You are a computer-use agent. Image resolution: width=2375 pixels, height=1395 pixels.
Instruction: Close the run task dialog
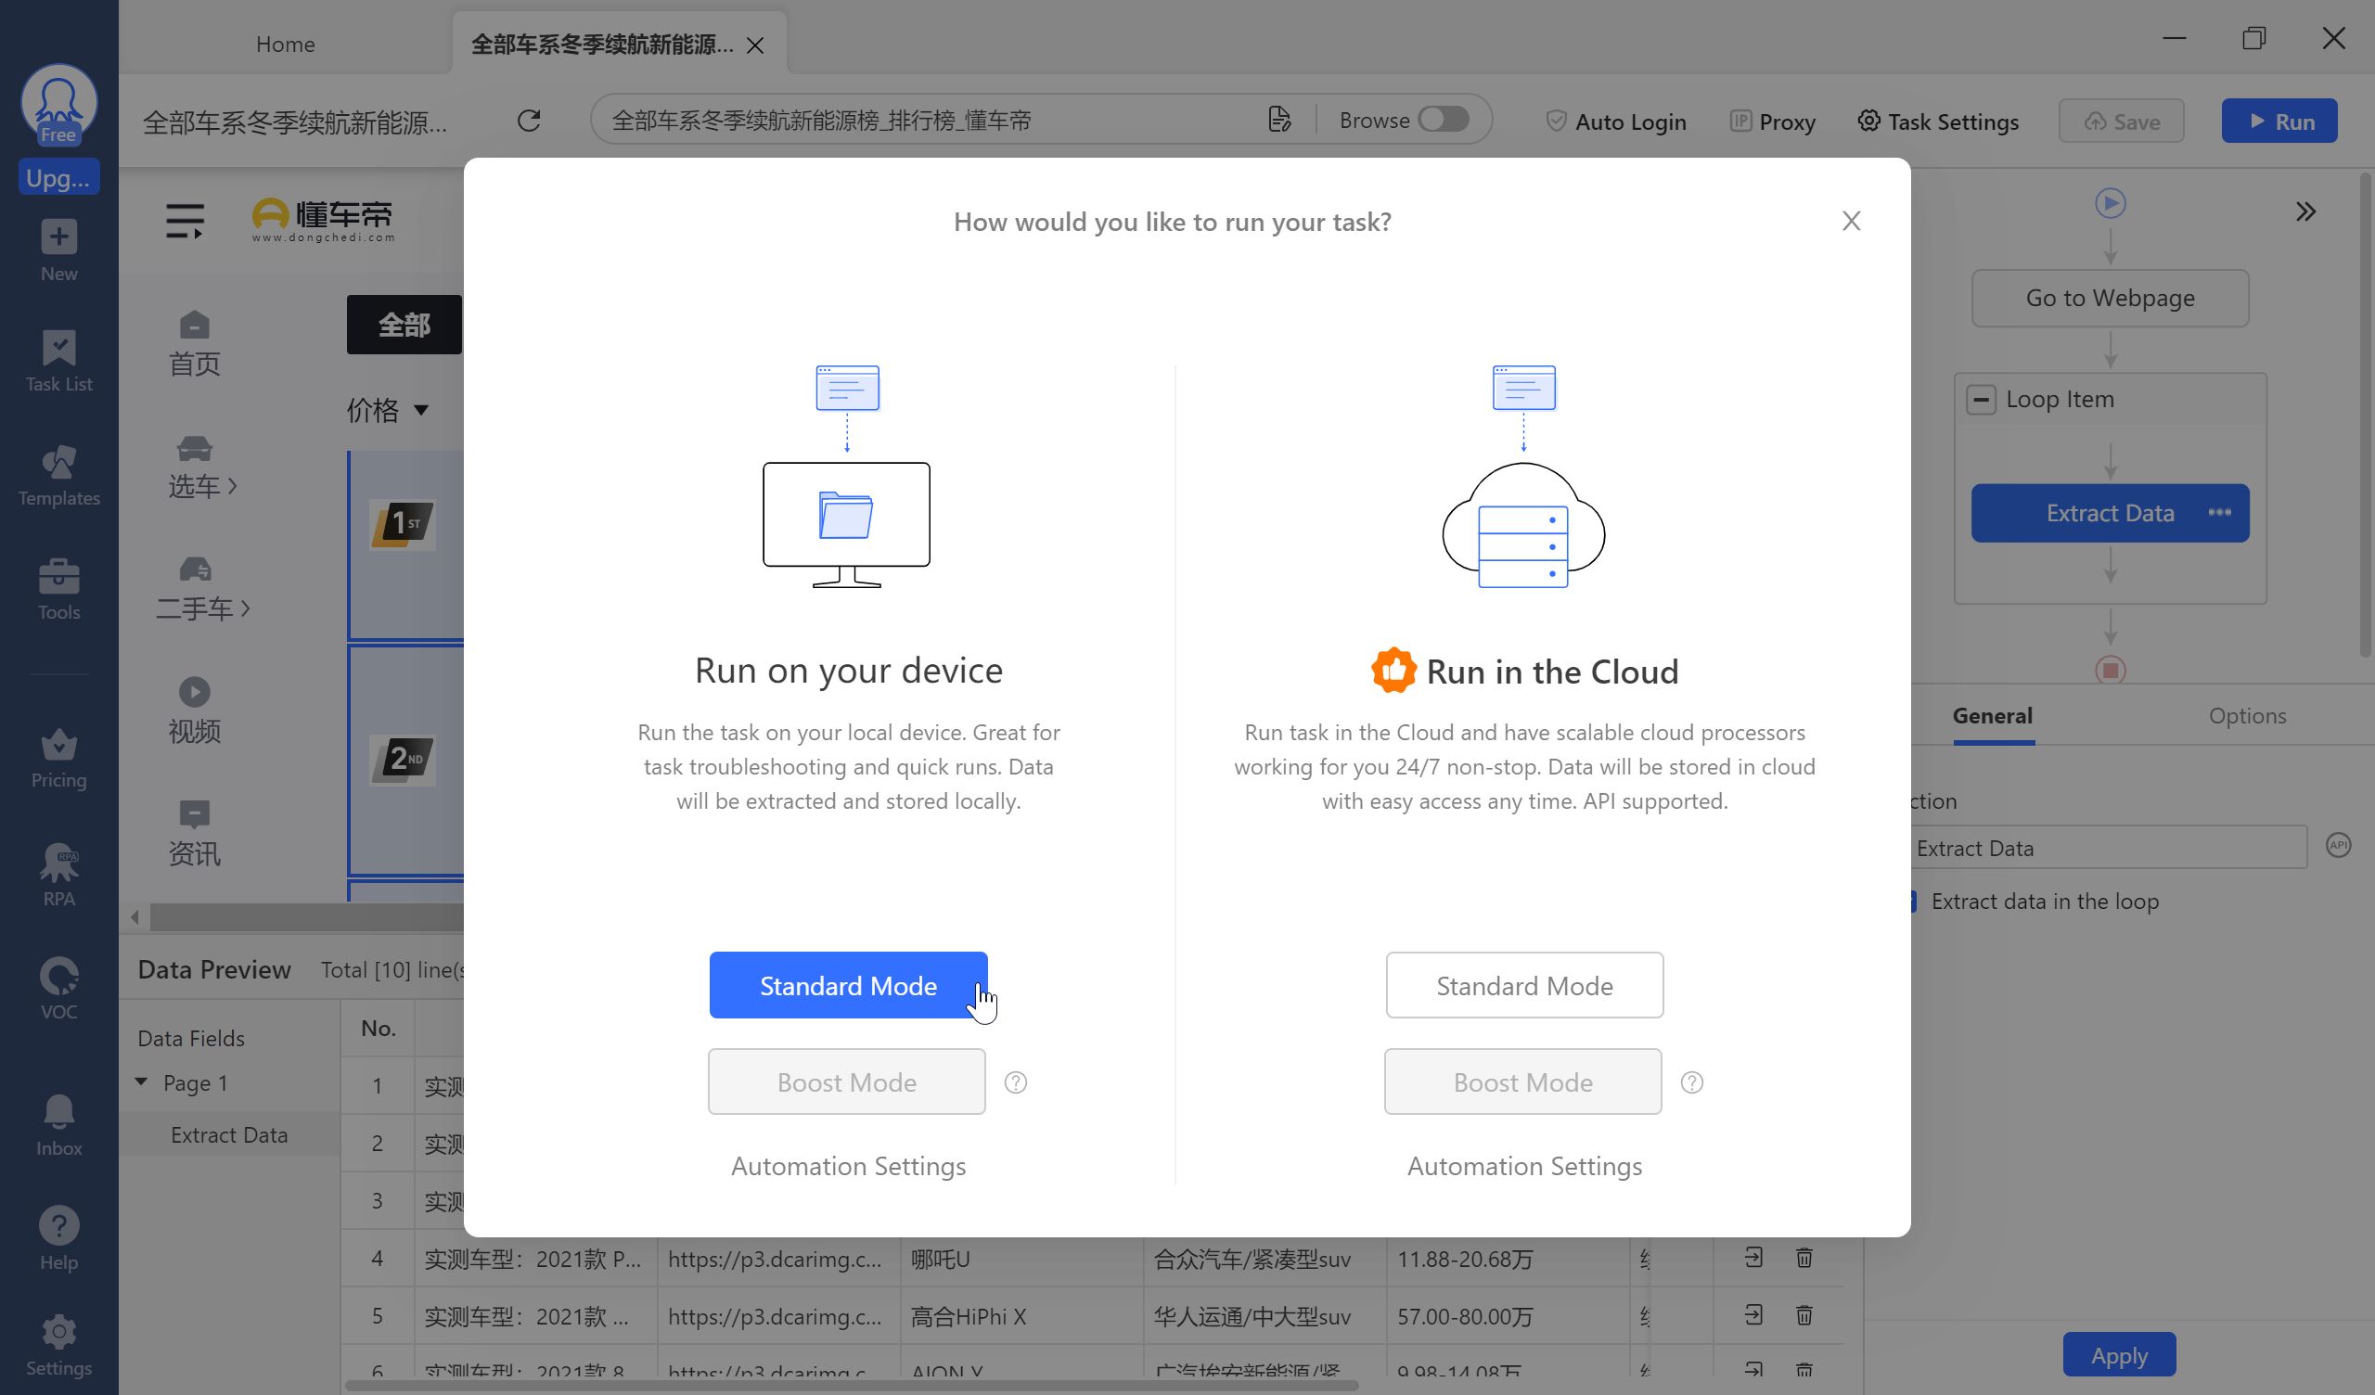[x=1851, y=222]
